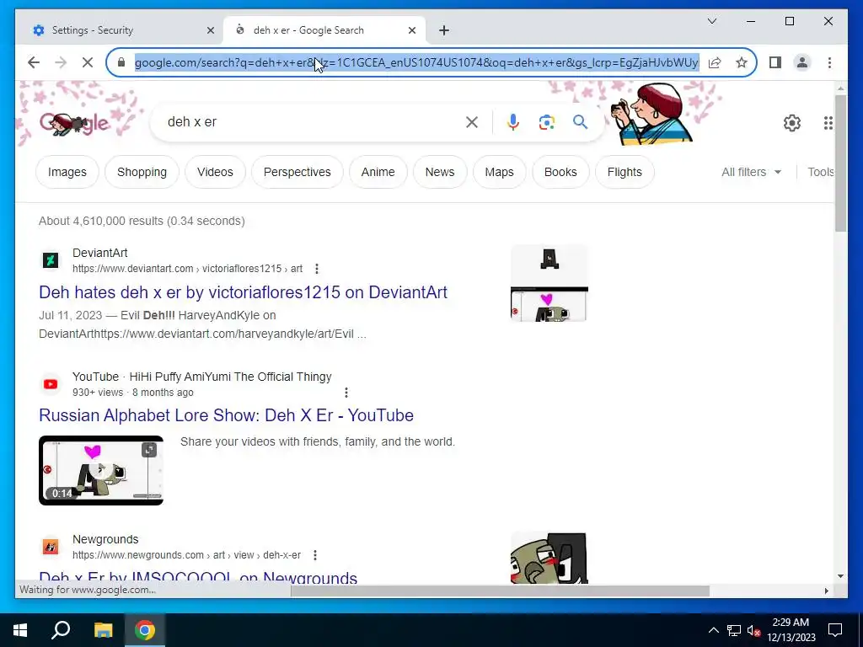This screenshot has height=647, width=863.
Task: Filter results by Videos
Action: 215,172
